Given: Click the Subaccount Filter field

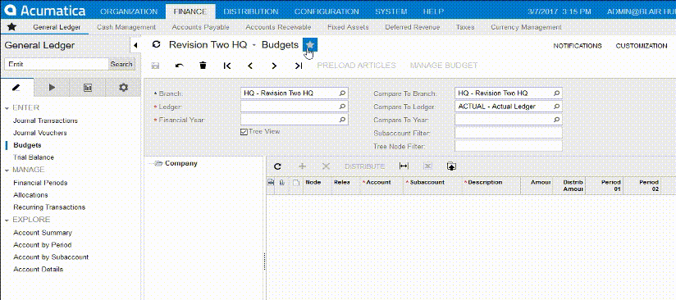Looking at the screenshot, I should click(509, 133).
